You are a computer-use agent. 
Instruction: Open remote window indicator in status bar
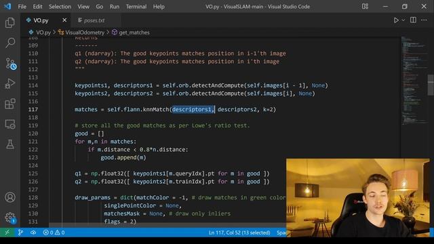pyautogui.click(x=7, y=232)
